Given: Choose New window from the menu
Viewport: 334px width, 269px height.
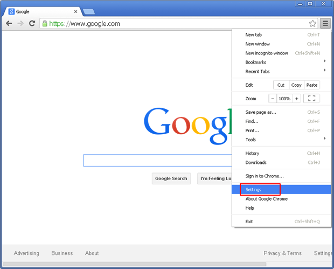Looking at the screenshot, I should tap(282, 44).
